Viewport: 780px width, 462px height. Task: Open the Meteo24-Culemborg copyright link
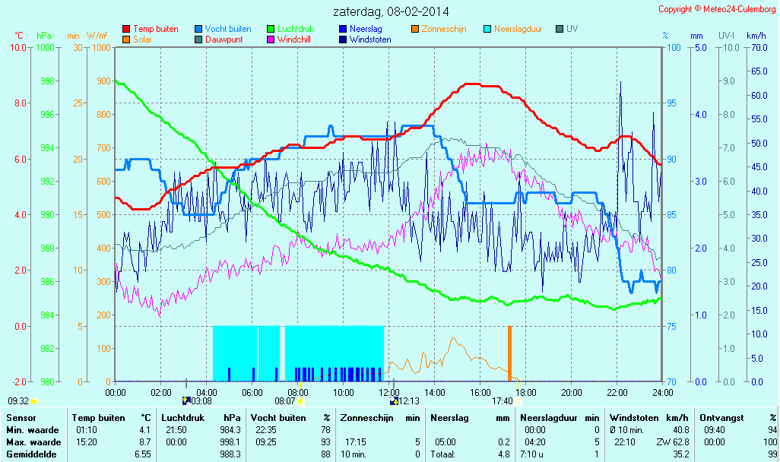point(716,9)
